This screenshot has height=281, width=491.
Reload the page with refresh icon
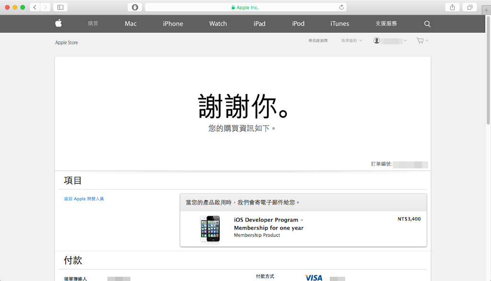pos(341,7)
